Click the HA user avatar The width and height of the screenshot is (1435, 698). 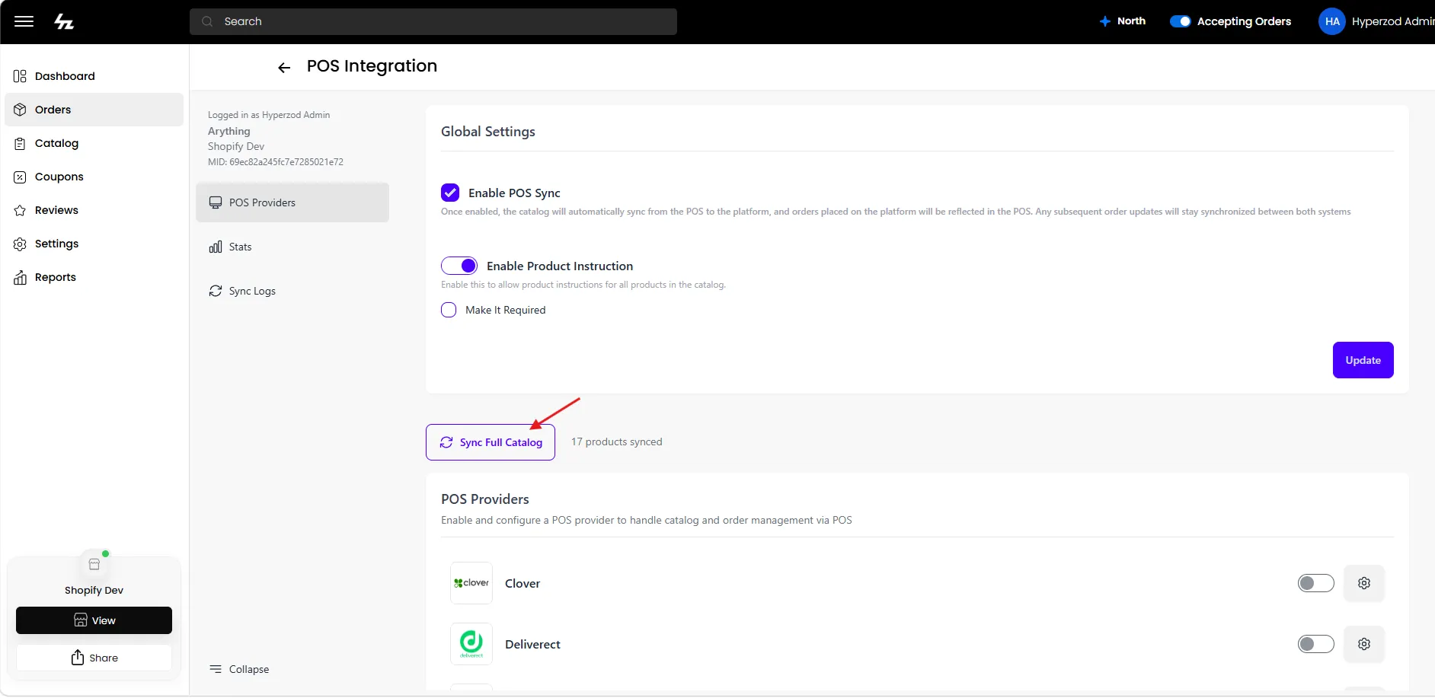[x=1332, y=21]
